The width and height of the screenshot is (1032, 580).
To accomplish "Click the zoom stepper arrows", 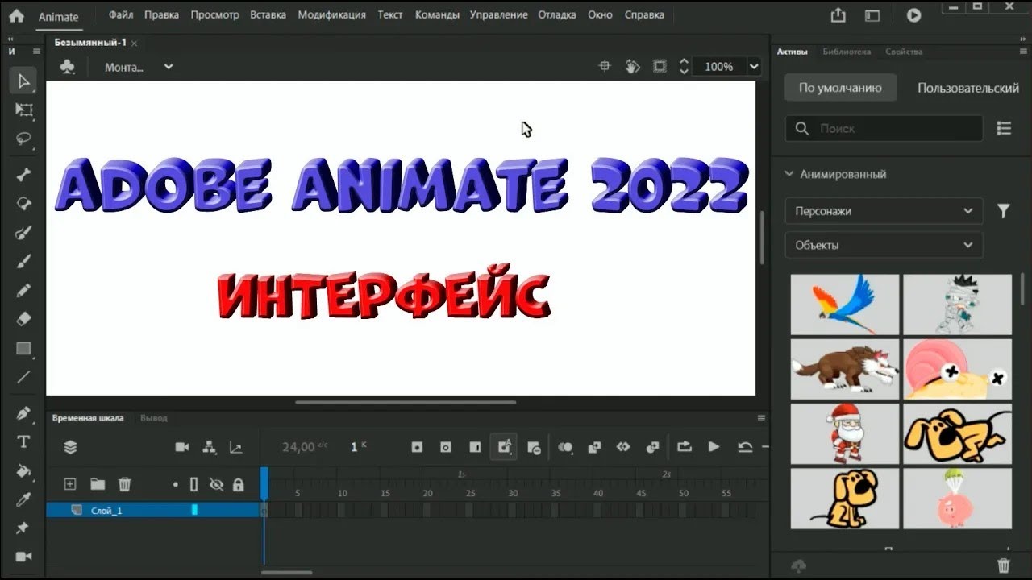I will pyautogui.click(x=684, y=66).
